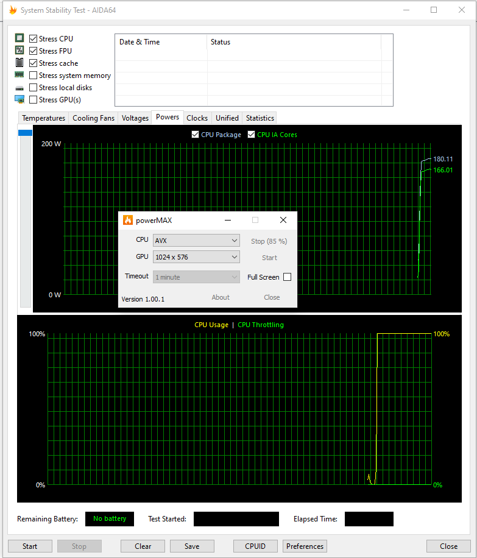Click the Close text button in powerMAX

272,297
